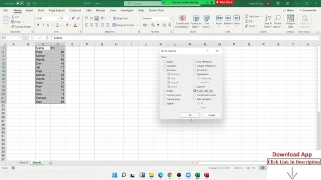Apply Percent Style format
This screenshot has height=180, width=321.
pos(153,25)
